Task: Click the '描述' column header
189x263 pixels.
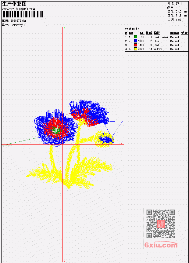Action: click(x=157, y=33)
